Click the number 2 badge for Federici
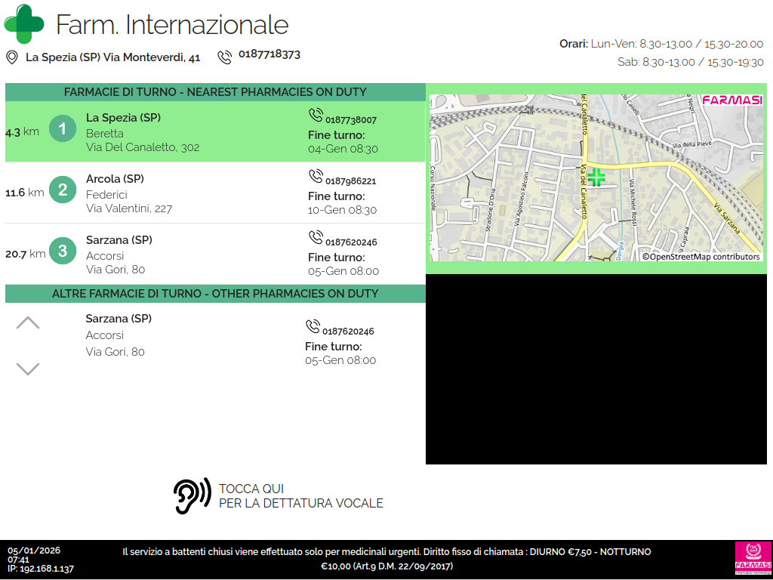The image size is (773, 580). click(x=63, y=190)
